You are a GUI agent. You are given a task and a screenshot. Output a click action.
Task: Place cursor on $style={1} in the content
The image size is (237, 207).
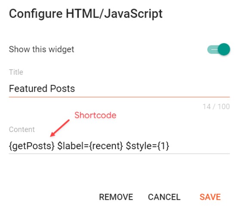[x=148, y=146]
